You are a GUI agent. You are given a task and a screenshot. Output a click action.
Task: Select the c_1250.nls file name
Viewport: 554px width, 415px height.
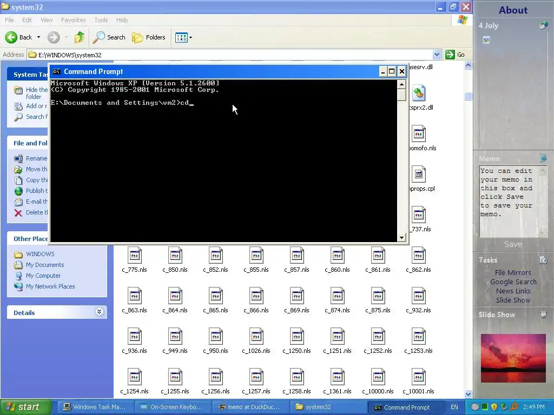click(297, 351)
